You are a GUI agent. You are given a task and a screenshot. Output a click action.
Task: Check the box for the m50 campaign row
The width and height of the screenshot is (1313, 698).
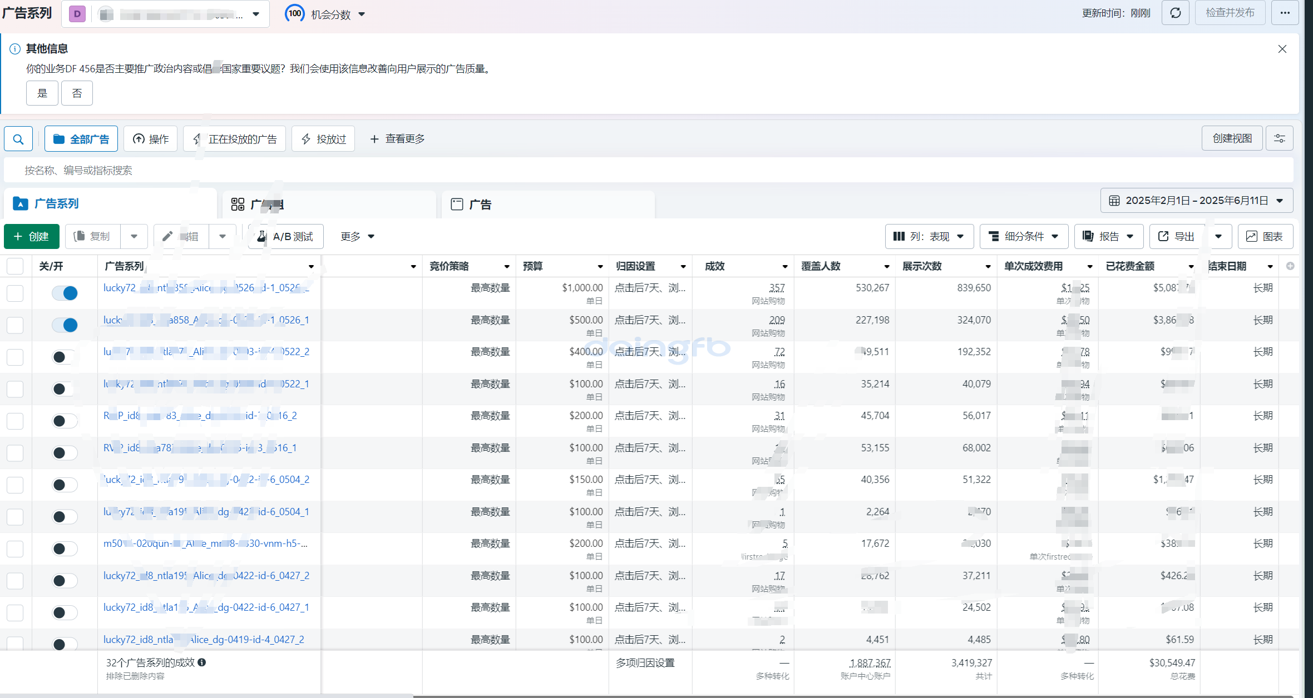(15, 549)
